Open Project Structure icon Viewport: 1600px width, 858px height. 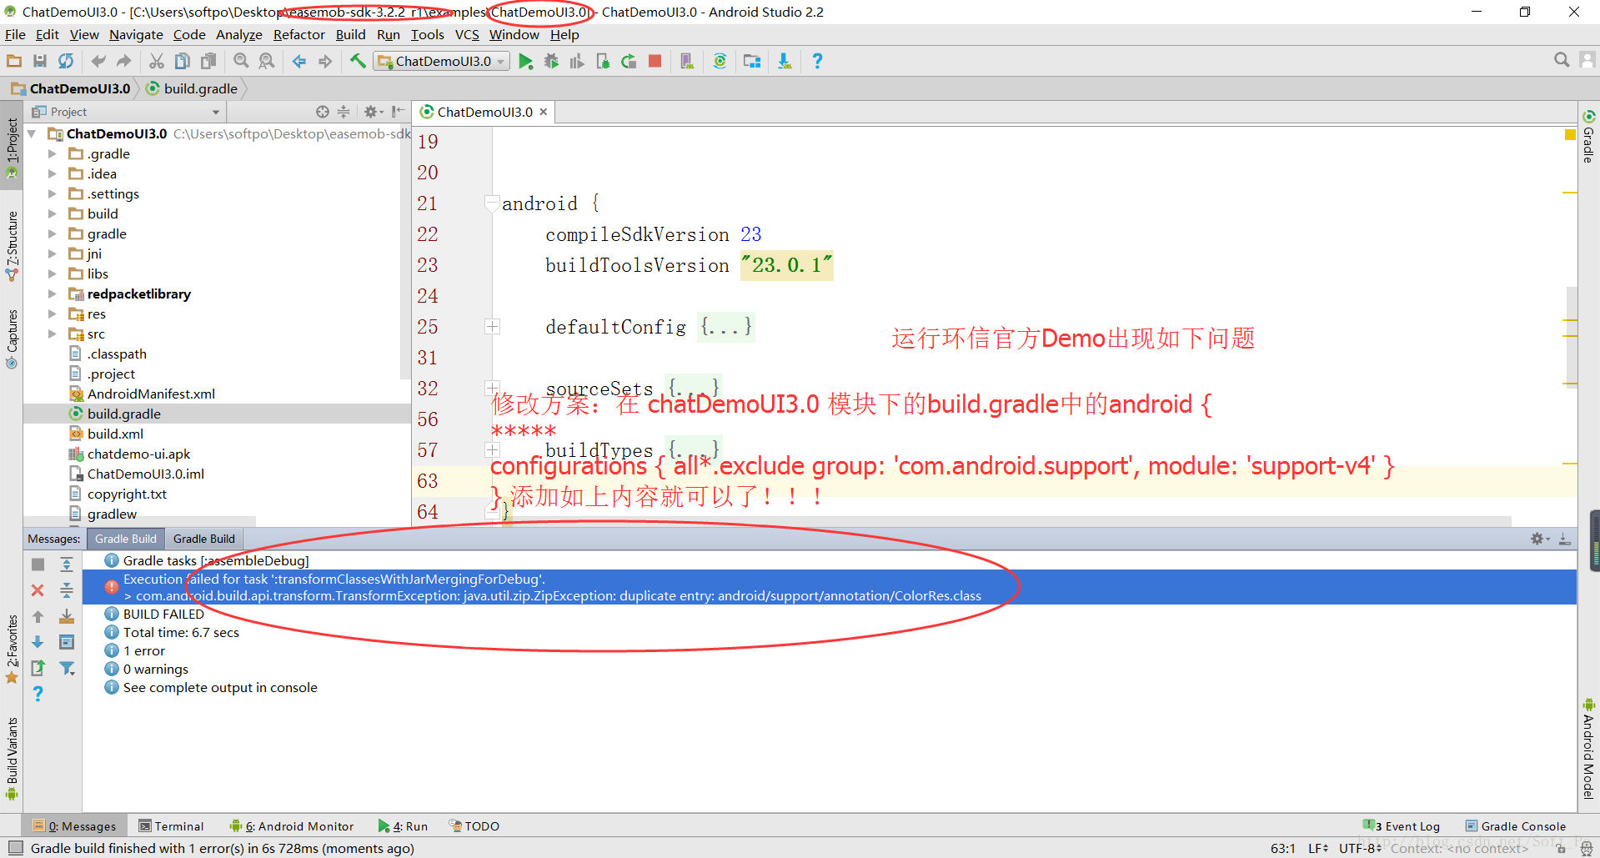tap(752, 61)
